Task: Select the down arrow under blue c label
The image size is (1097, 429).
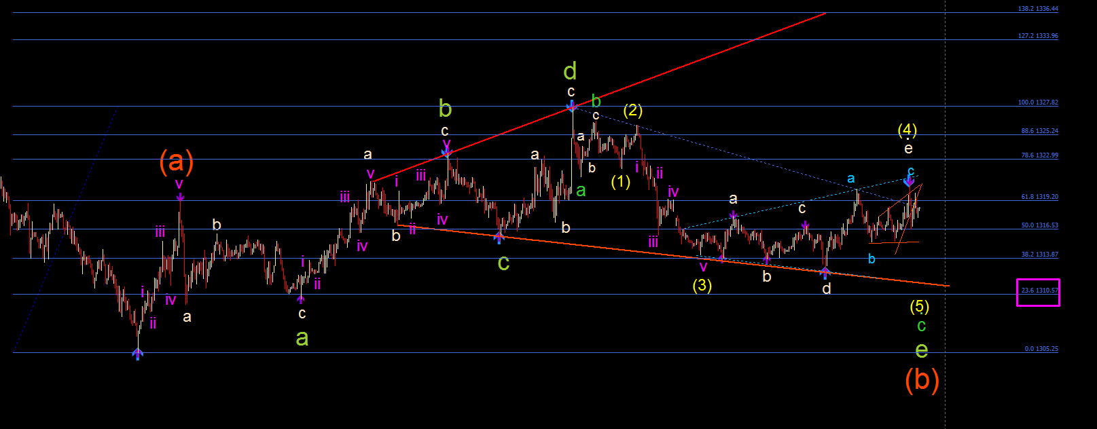Action: click(x=910, y=182)
